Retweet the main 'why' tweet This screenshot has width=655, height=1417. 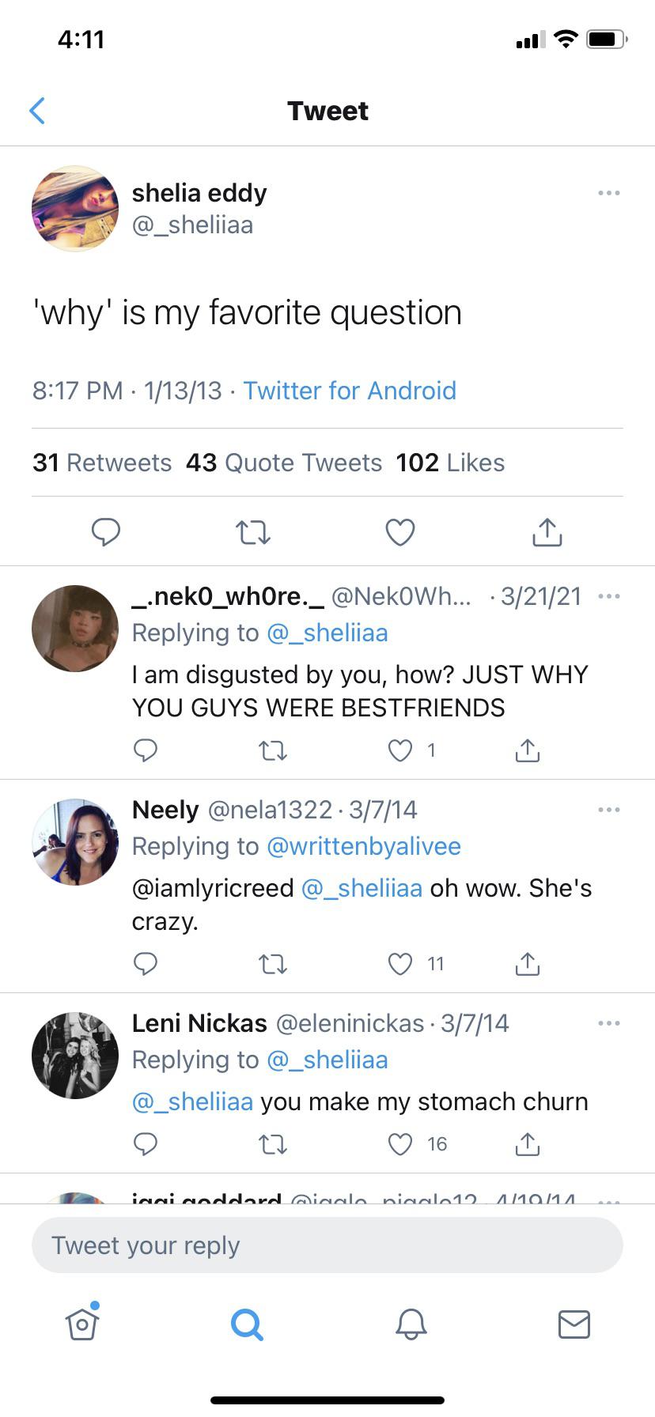click(253, 532)
